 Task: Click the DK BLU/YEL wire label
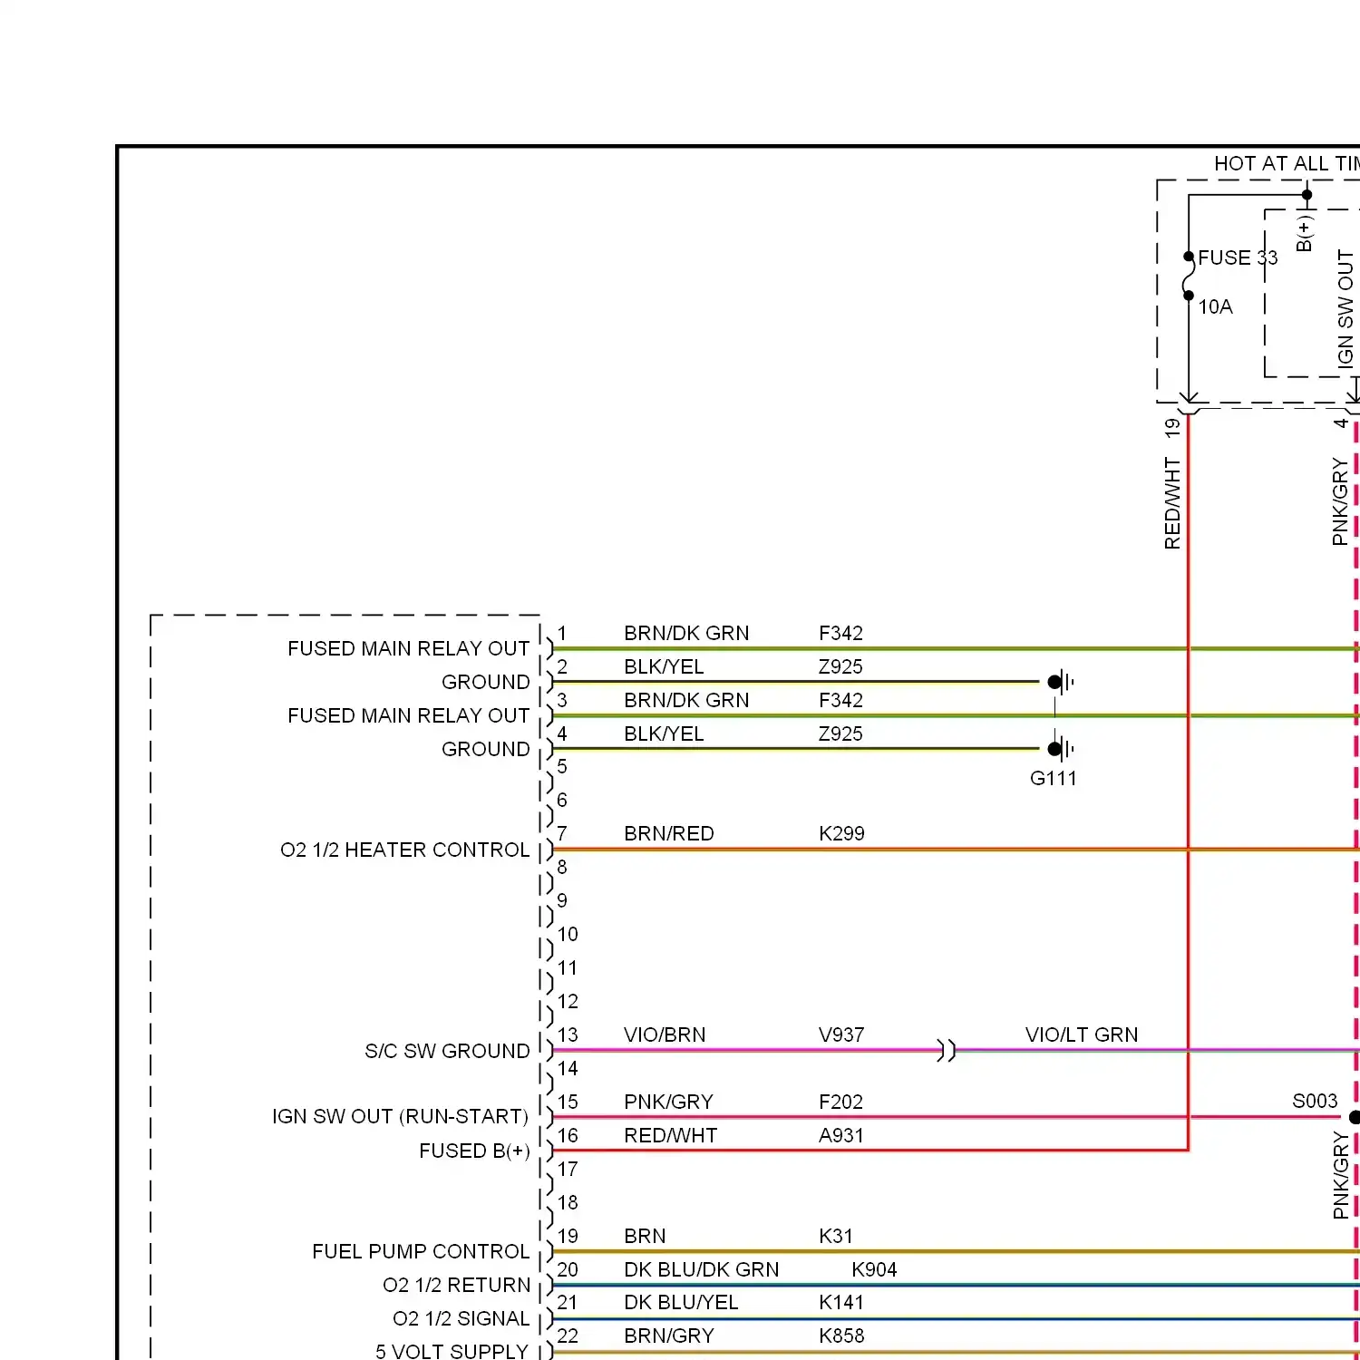pyautogui.click(x=681, y=1302)
